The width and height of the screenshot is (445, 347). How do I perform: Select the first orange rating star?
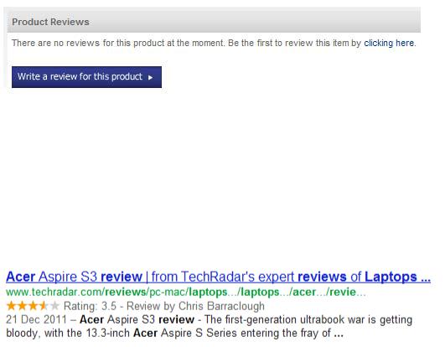pos(11,306)
